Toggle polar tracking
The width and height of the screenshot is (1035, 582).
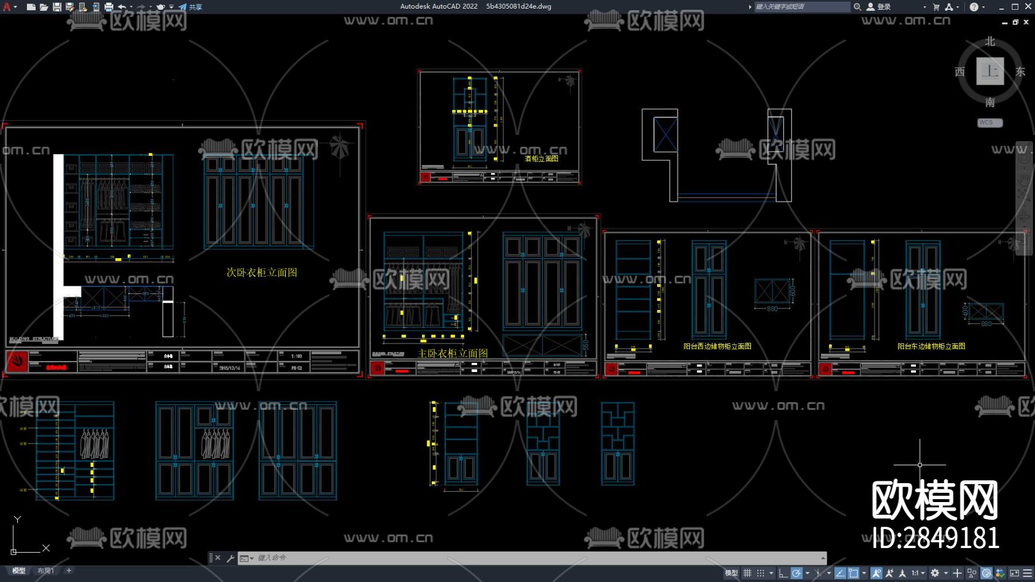pyautogui.click(x=796, y=573)
